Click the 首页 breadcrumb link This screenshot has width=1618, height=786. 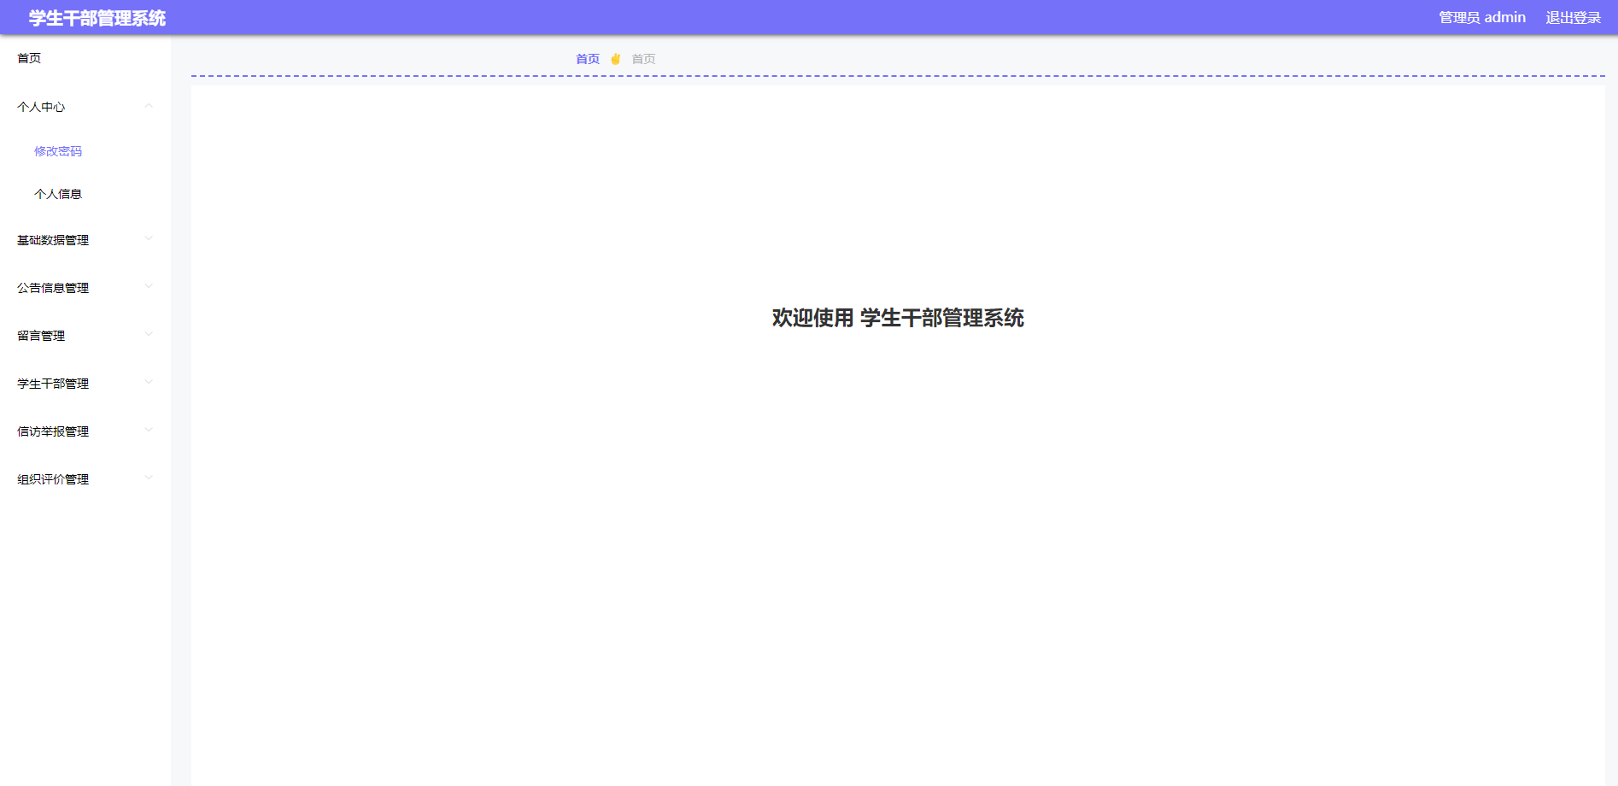pos(587,59)
